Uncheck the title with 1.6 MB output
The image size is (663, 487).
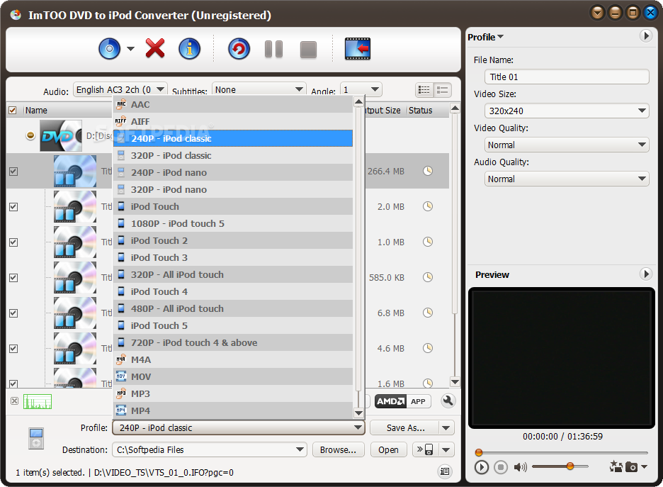coord(13,384)
